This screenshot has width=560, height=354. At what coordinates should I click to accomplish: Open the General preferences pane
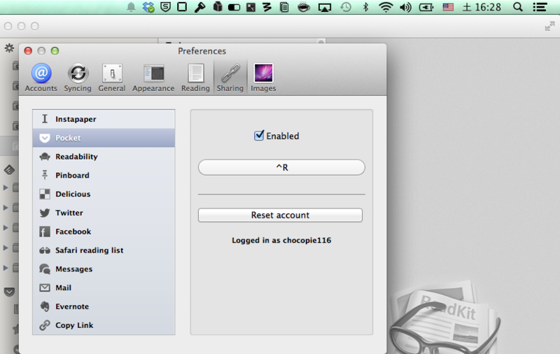tap(112, 78)
